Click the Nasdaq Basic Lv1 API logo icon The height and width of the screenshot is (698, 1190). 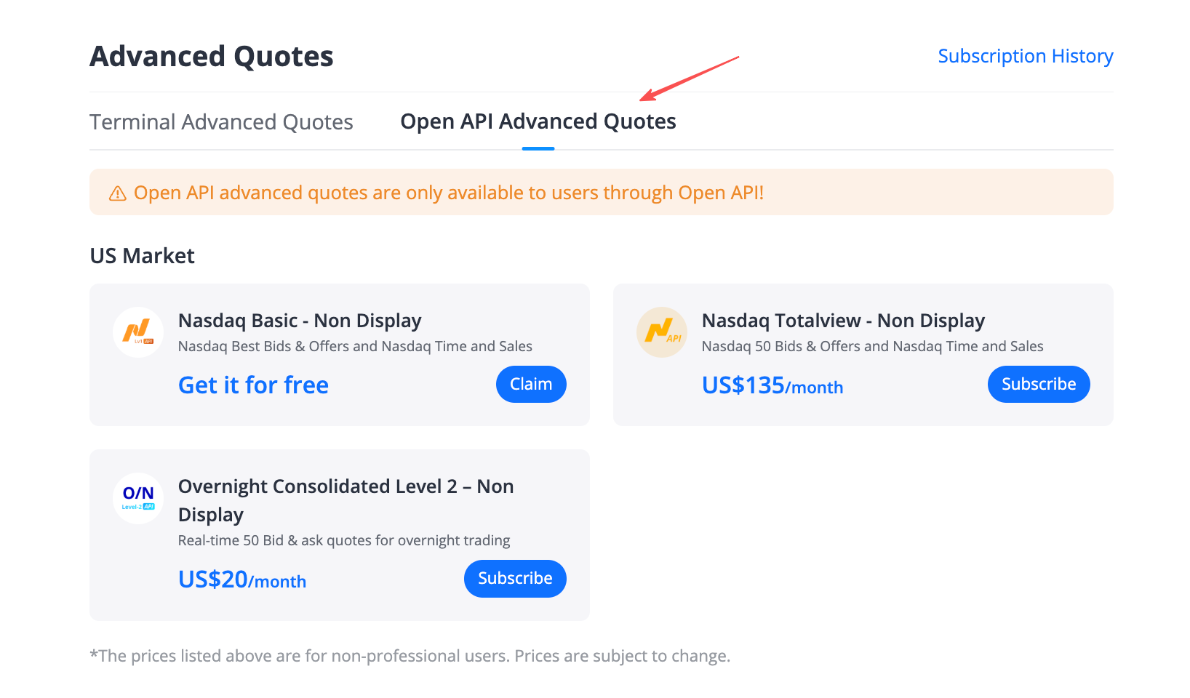[138, 332]
